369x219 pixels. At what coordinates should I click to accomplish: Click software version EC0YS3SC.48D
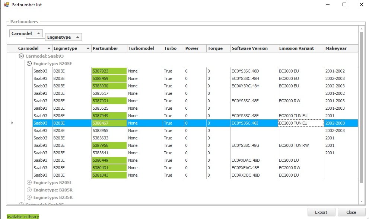click(x=245, y=71)
